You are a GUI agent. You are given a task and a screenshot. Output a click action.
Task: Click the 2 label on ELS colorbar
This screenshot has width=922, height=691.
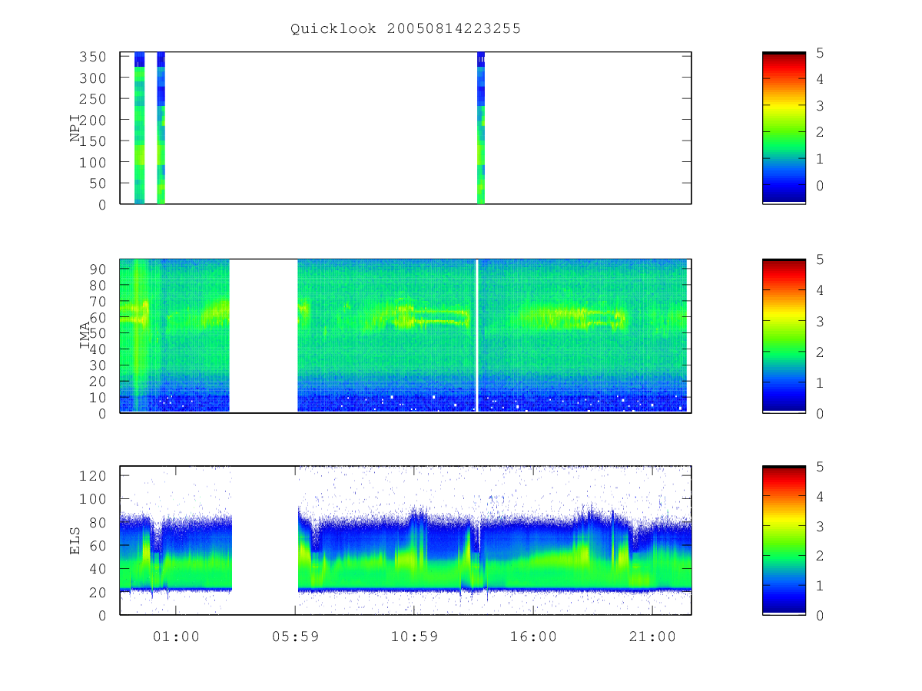[x=820, y=556]
